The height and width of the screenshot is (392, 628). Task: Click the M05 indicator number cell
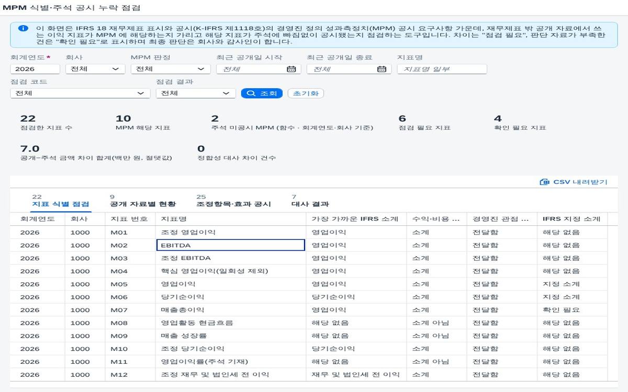[130, 284]
